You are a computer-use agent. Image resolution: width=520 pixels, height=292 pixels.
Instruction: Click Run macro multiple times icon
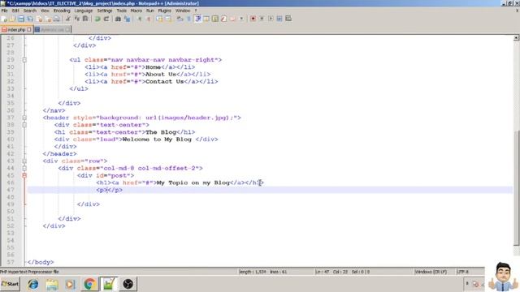(x=279, y=19)
